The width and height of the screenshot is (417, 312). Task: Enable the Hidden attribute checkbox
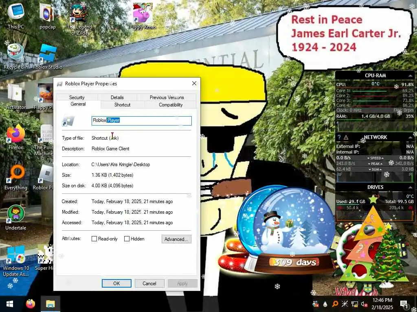pos(127,239)
